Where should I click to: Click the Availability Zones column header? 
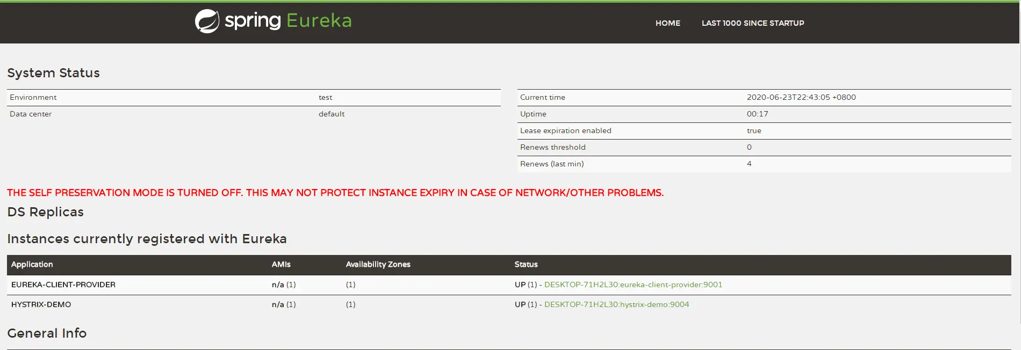(x=378, y=264)
